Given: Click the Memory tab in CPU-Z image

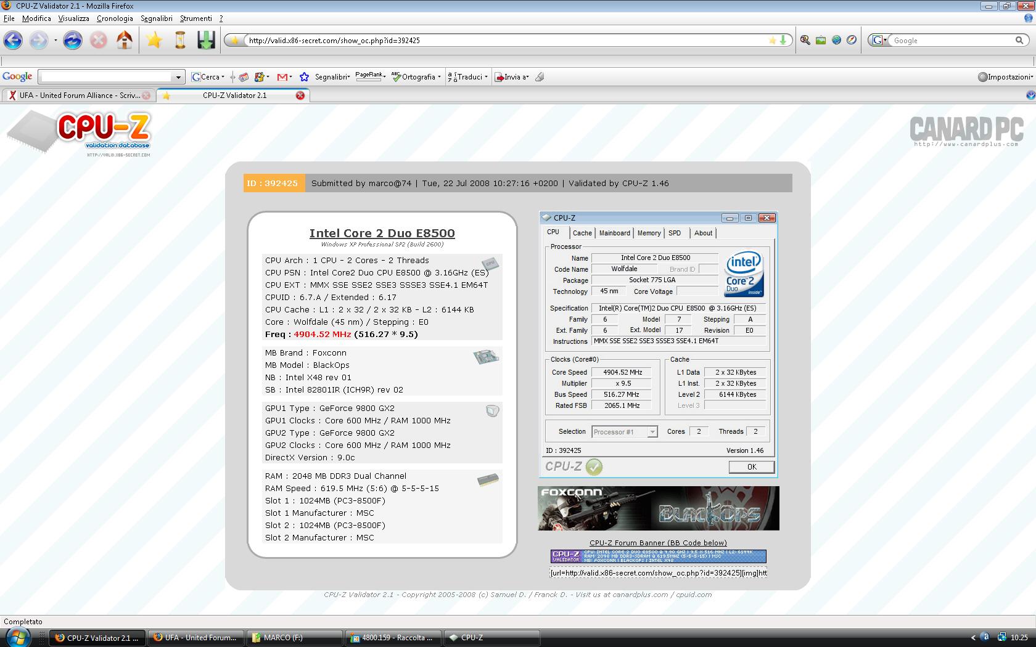Looking at the screenshot, I should tap(649, 233).
